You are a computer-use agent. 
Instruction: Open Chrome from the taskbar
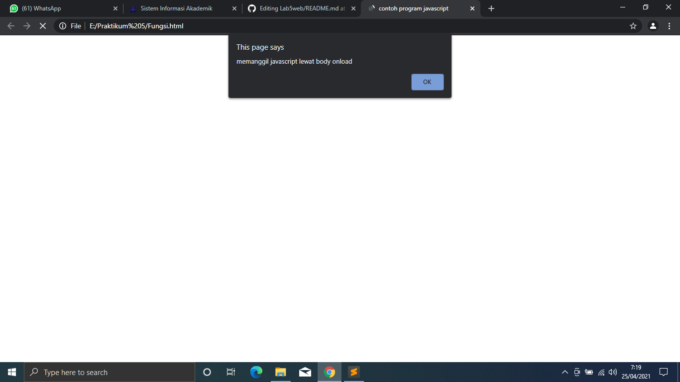(x=330, y=372)
